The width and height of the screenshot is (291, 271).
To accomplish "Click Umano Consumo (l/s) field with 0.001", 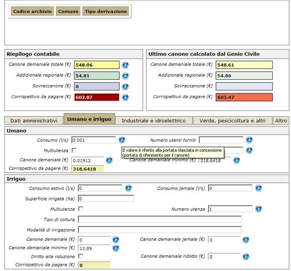I will pyautogui.click(x=94, y=140).
